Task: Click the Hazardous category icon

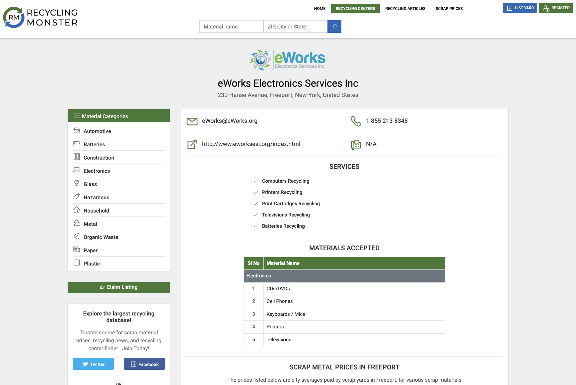Action: (77, 196)
